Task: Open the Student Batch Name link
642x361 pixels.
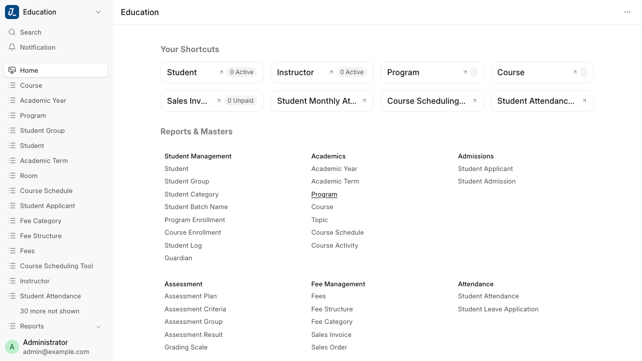Action: [x=196, y=207]
